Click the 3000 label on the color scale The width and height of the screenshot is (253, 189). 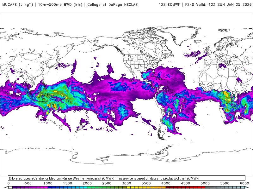pyautogui.click(x=126, y=183)
